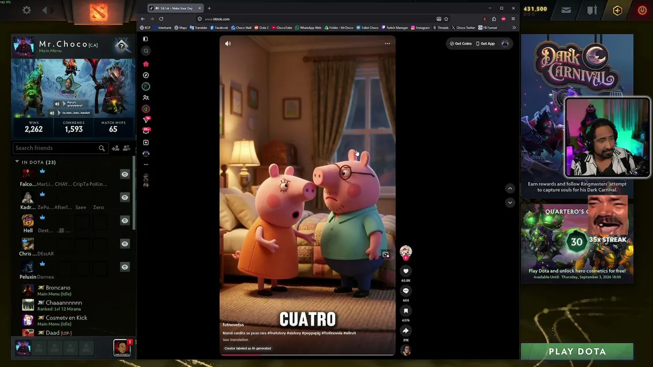Select friend Chaaannnnnn in friends list
653x367 pixels.
[x=64, y=303]
